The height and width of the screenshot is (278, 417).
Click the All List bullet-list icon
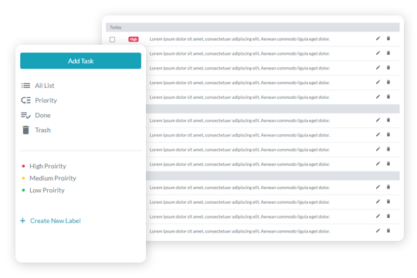(x=25, y=86)
